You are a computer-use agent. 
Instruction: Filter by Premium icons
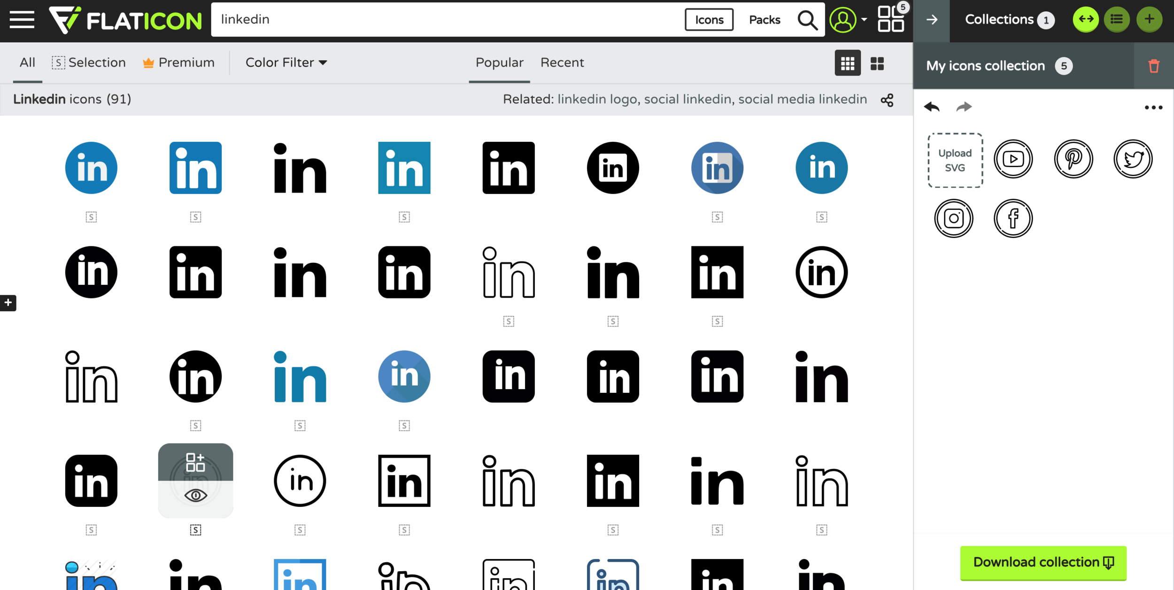pyautogui.click(x=178, y=62)
